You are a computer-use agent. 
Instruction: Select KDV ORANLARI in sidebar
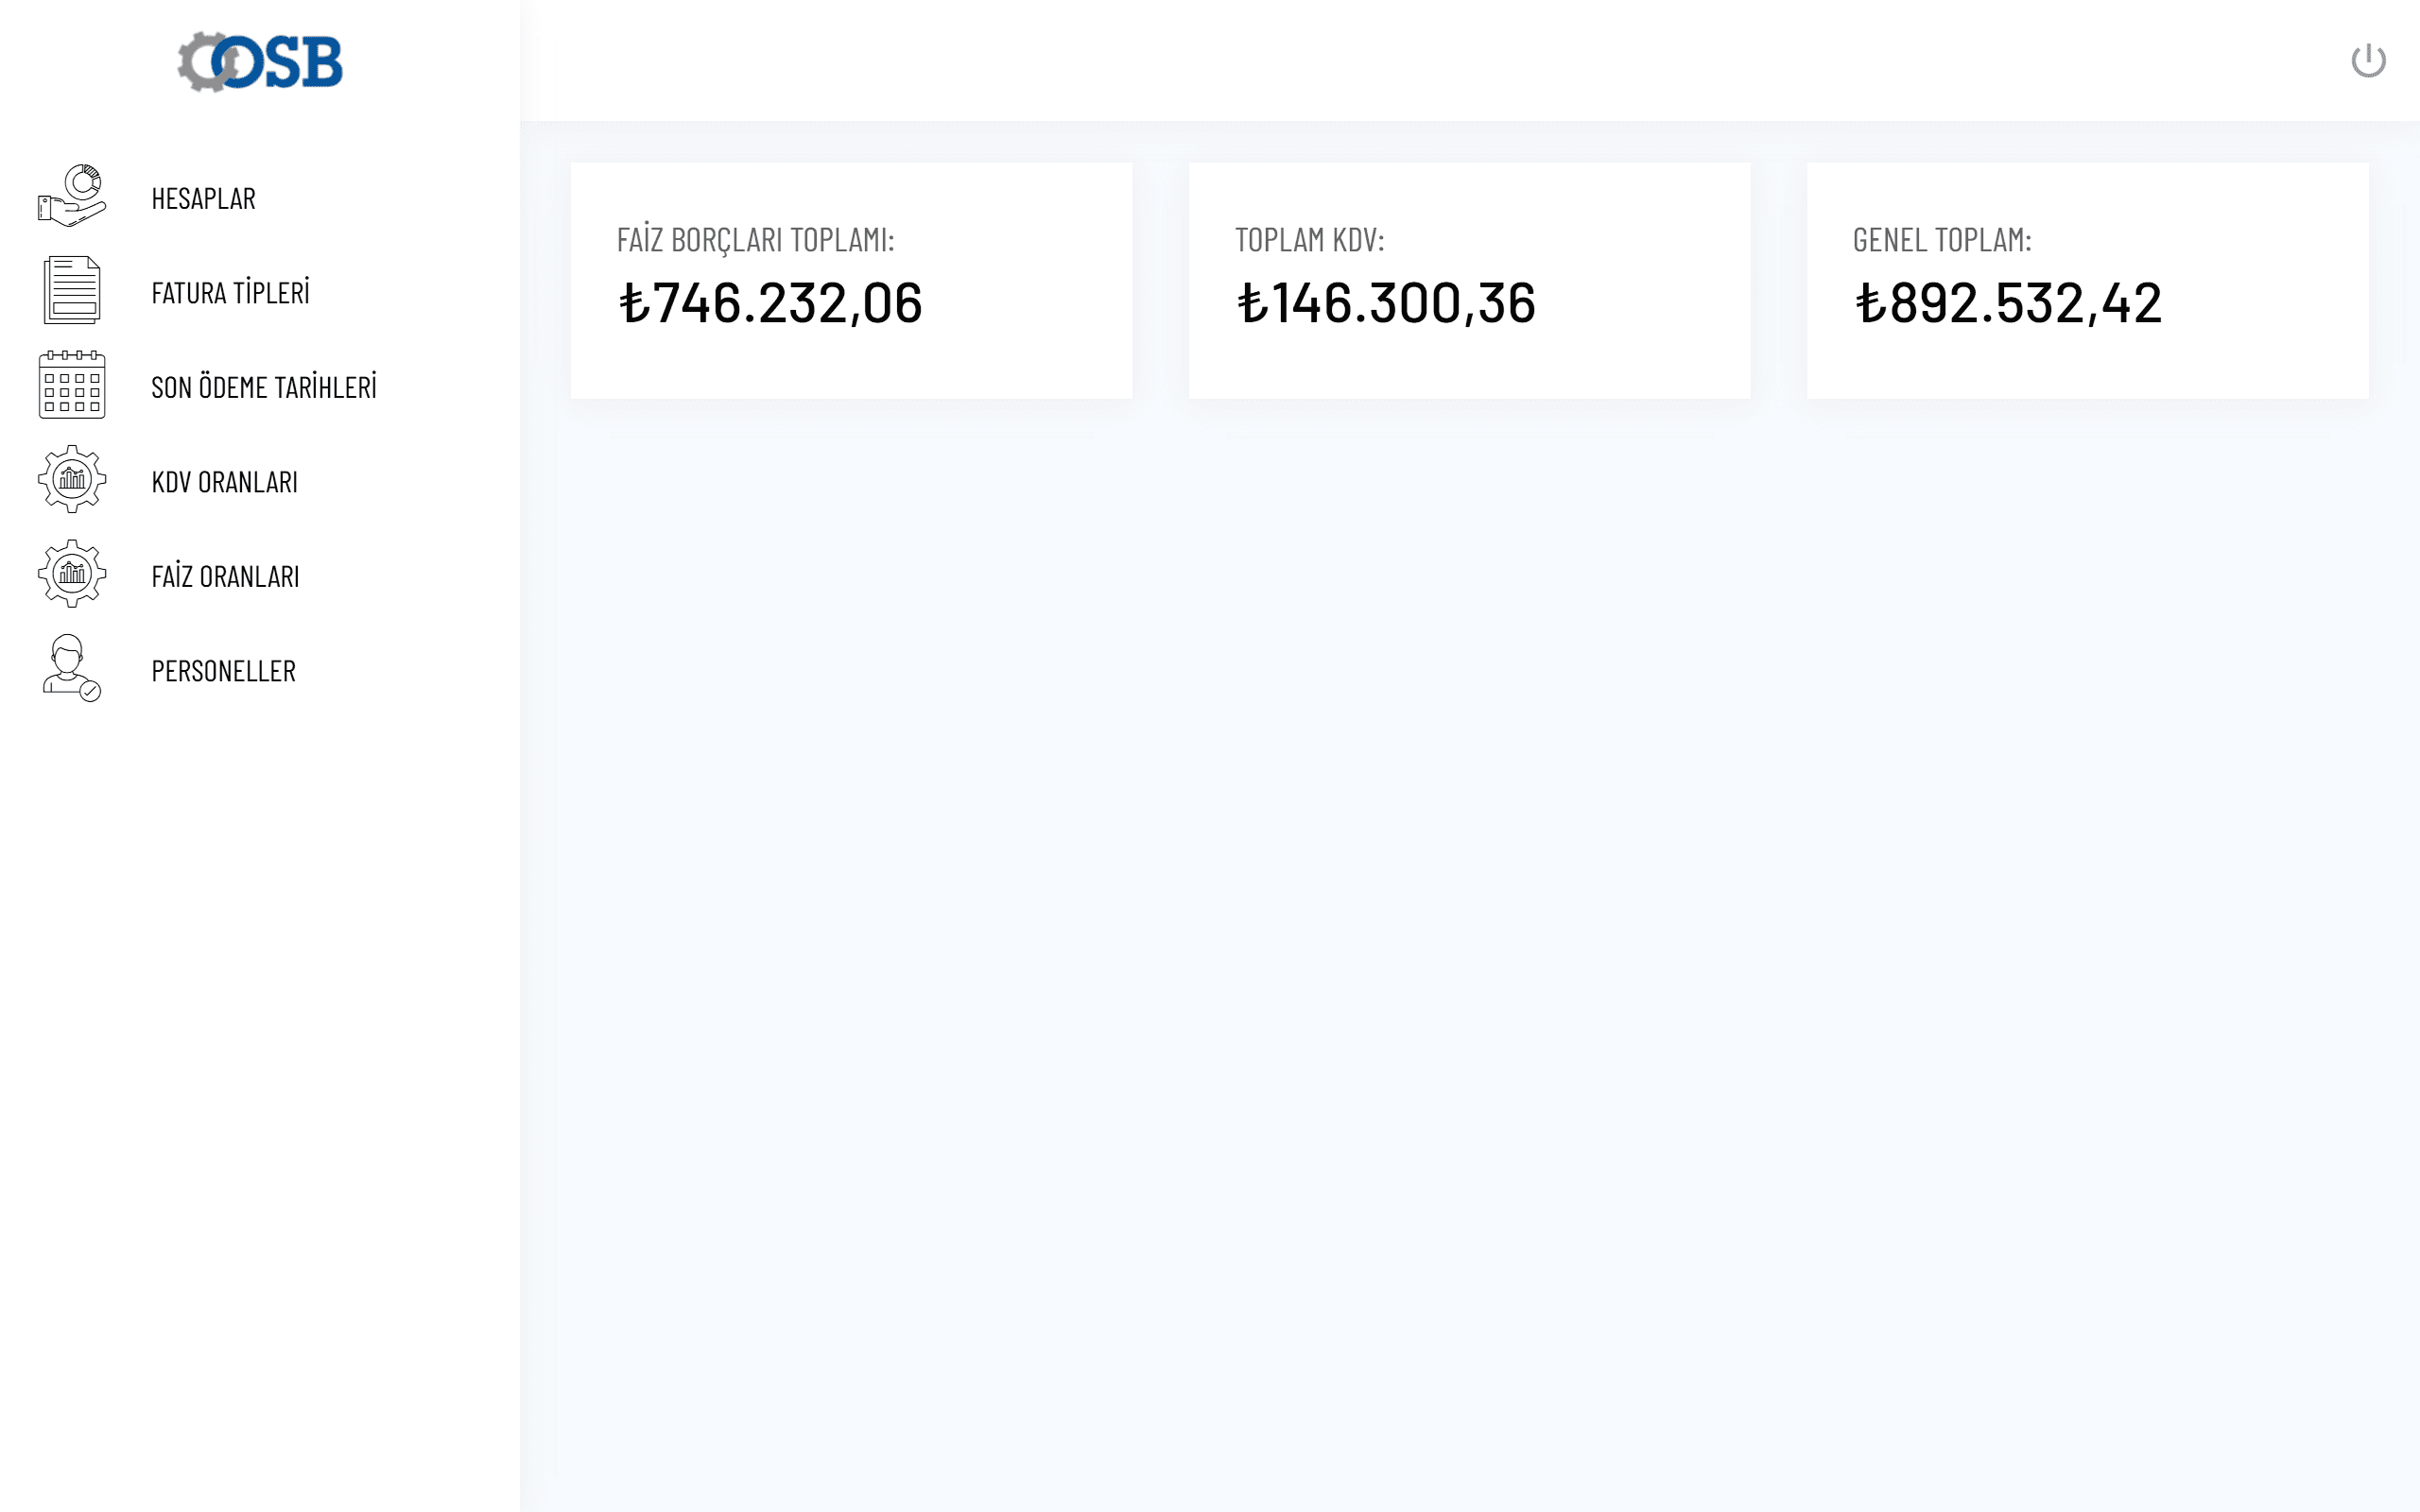[x=224, y=482]
